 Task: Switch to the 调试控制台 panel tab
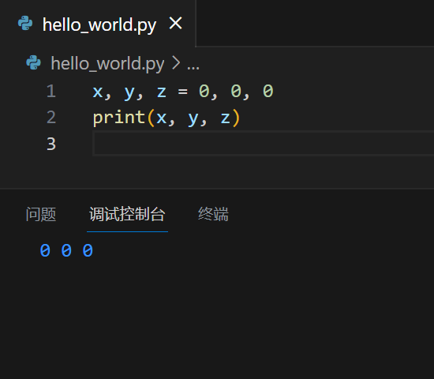[x=127, y=214]
